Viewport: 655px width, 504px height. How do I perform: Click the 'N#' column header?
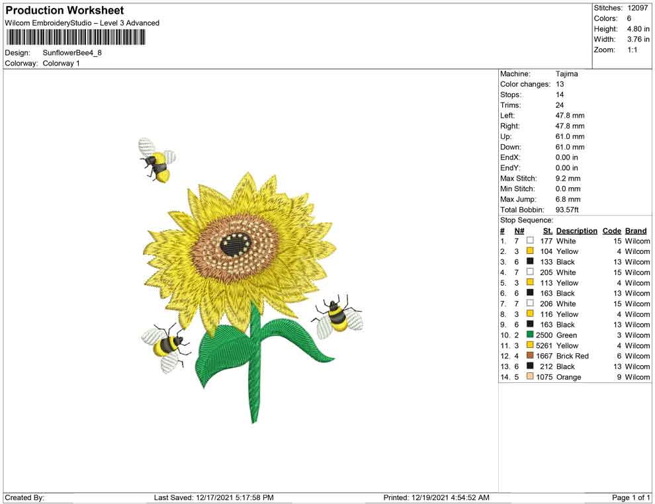[519, 231]
